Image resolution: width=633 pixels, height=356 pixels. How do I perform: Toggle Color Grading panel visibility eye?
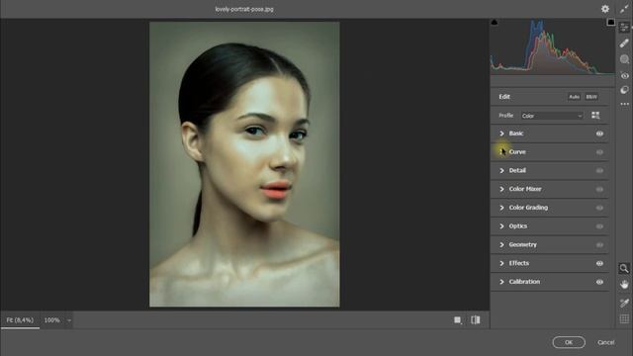click(x=599, y=208)
